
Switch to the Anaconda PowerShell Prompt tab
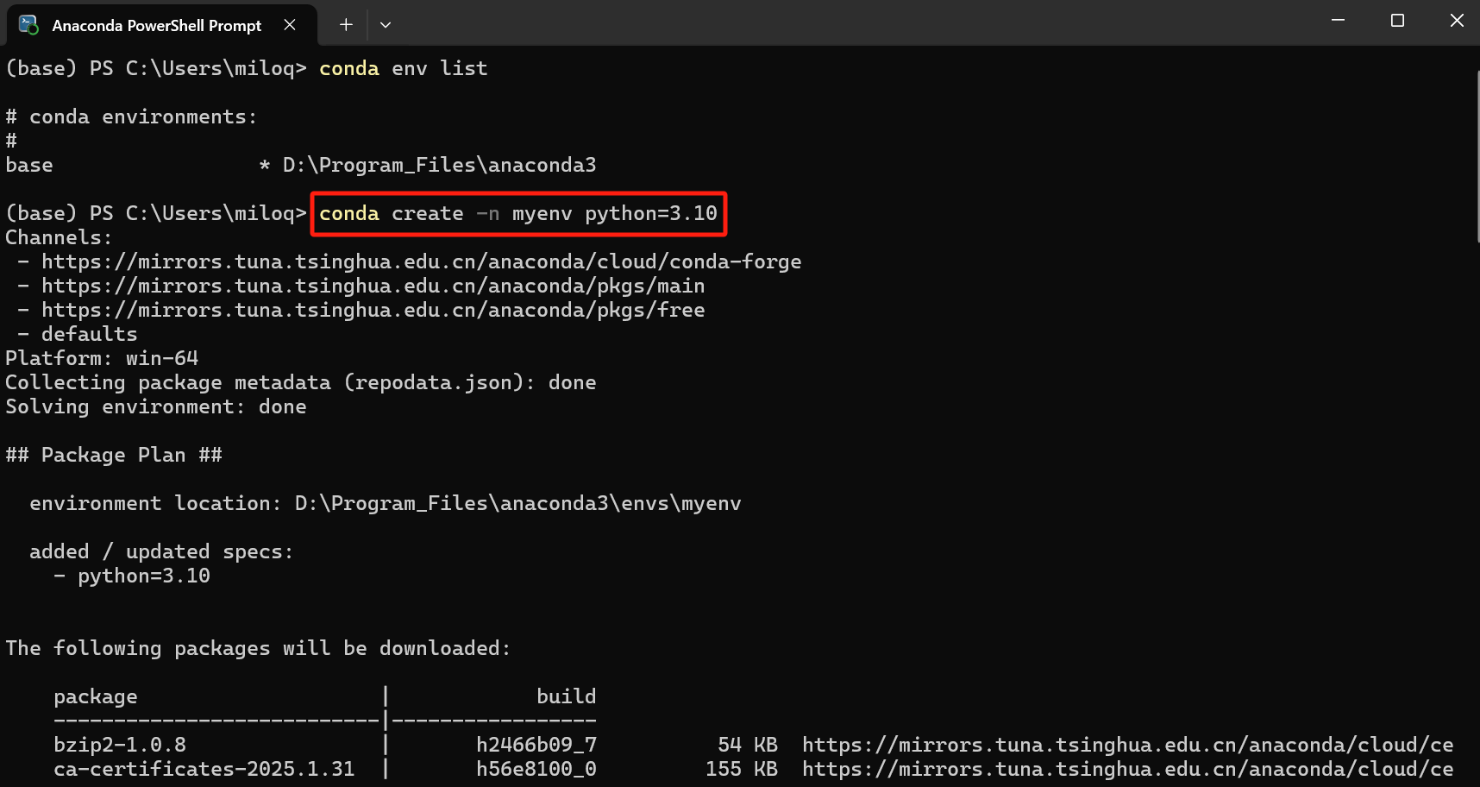click(156, 25)
